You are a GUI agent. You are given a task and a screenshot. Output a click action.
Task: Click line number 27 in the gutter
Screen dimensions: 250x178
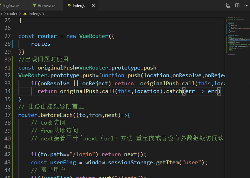(x=7, y=36)
